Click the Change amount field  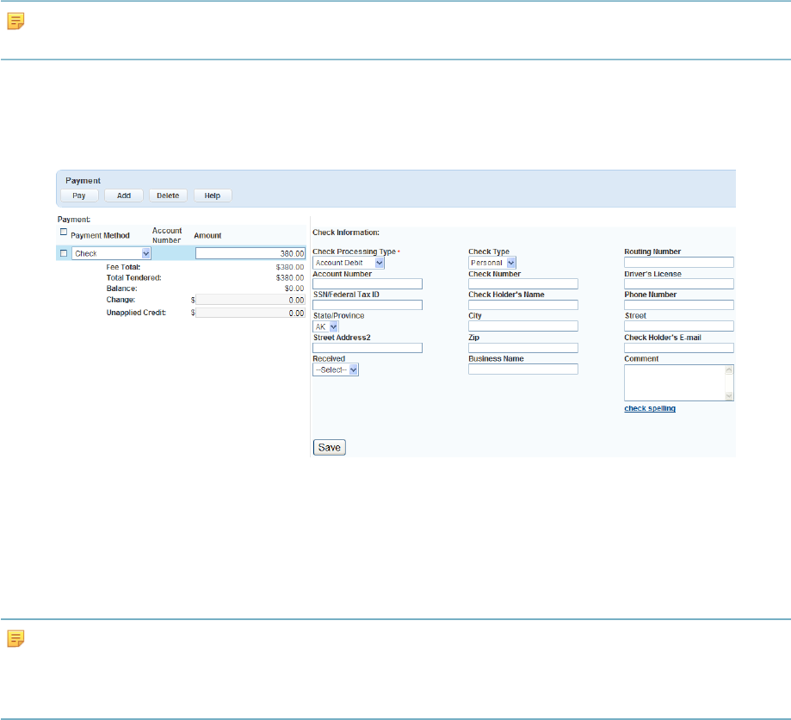pos(250,300)
